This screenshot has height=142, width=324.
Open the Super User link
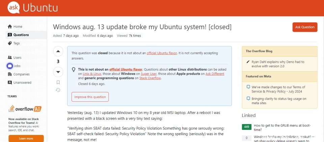(148, 74)
